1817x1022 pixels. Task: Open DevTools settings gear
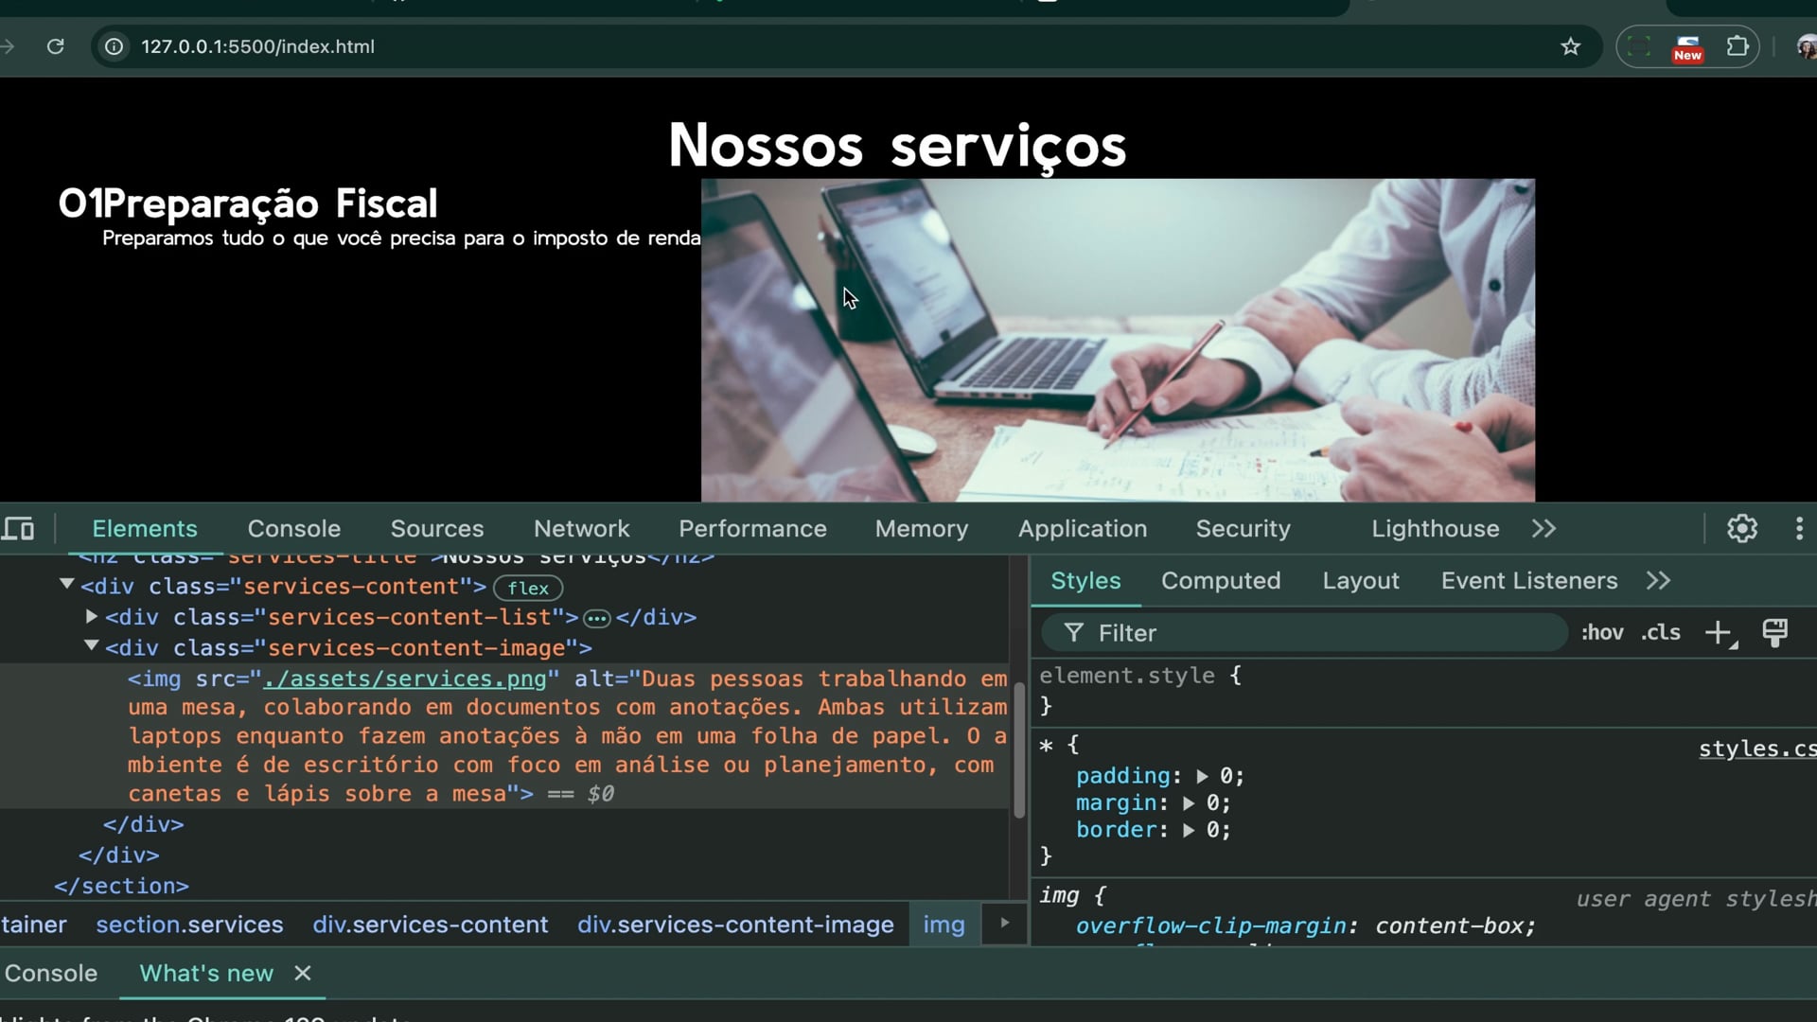pyautogui.click(x=1741, y=528)
